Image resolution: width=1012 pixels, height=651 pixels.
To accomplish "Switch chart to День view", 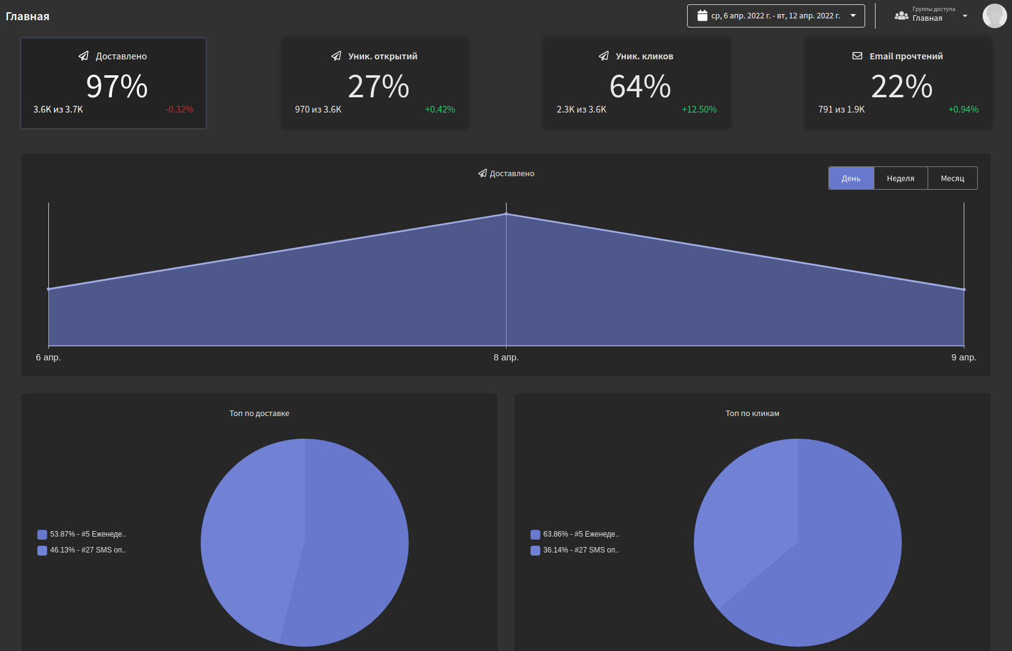I will (851, 179).
